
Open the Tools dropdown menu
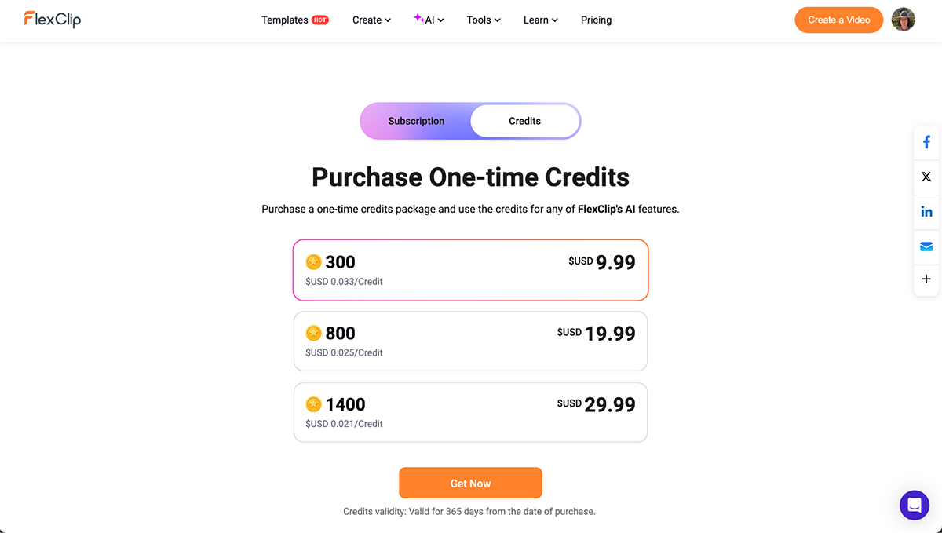click(482, 20)
